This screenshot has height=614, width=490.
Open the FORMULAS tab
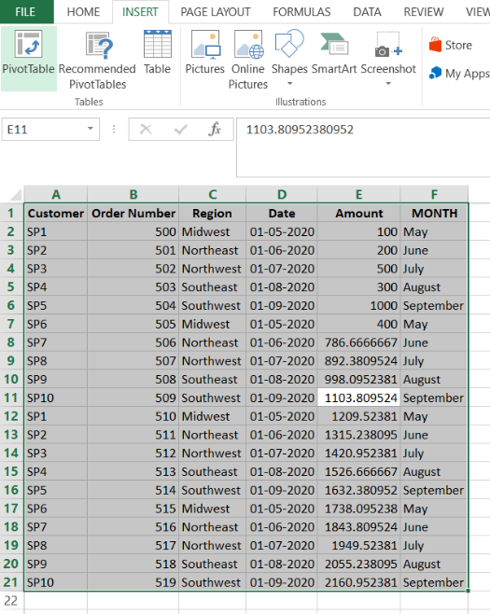click(x=301, y=12)
